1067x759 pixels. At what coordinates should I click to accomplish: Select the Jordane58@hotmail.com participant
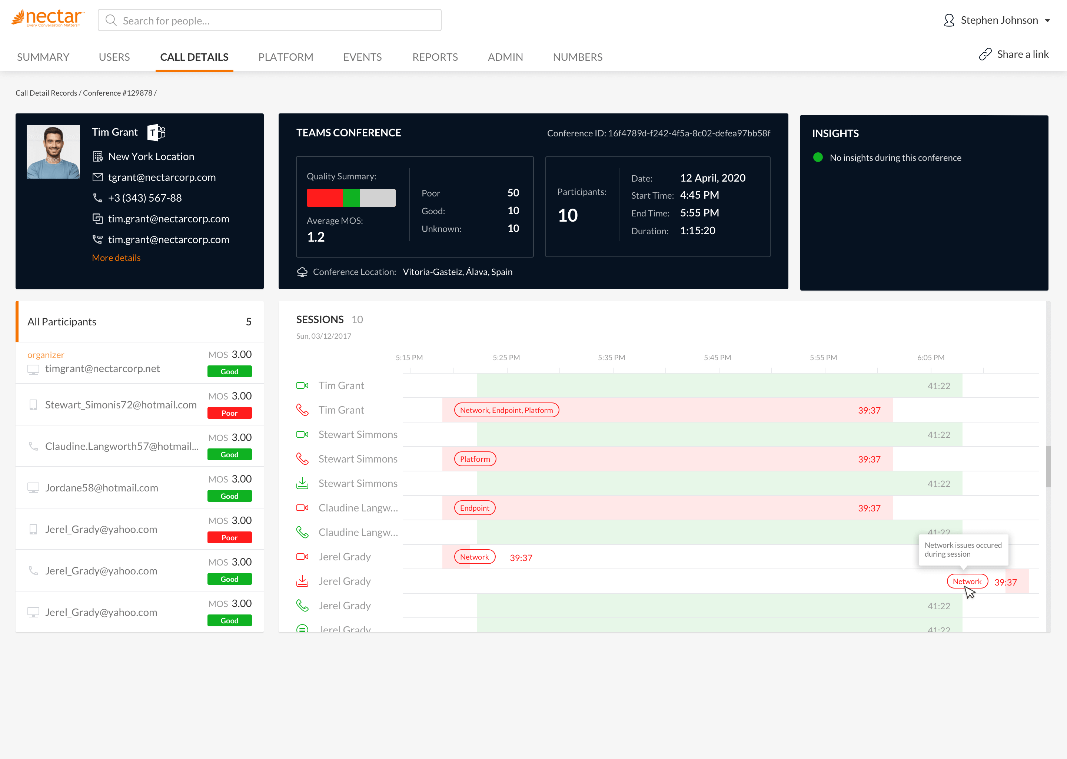tap(140, 487)
